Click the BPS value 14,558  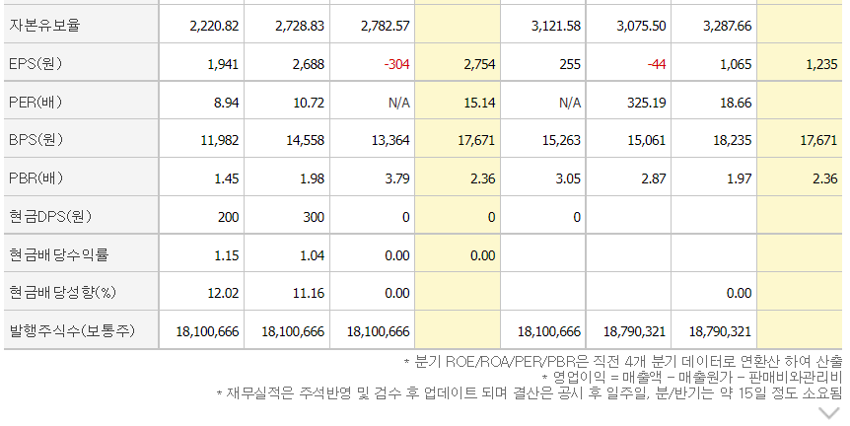pyautogui.click(x=306, y=140)
